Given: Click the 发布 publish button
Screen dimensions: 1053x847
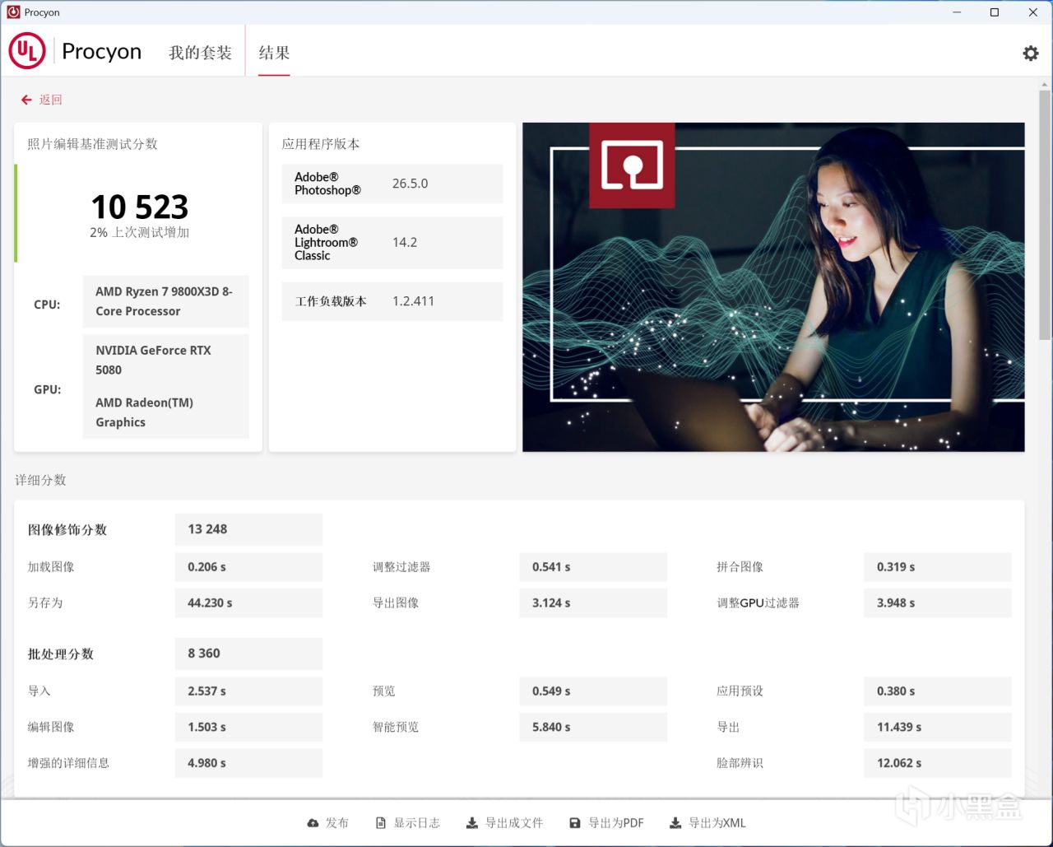Looking at the screenshot, I should click(x=327, y=823).
